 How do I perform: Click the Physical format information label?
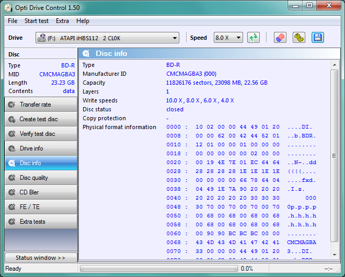tap(119, 127)
